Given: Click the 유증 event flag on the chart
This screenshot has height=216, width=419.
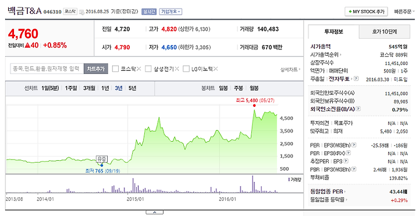Looking at the screenshot, I should point(101,159).
